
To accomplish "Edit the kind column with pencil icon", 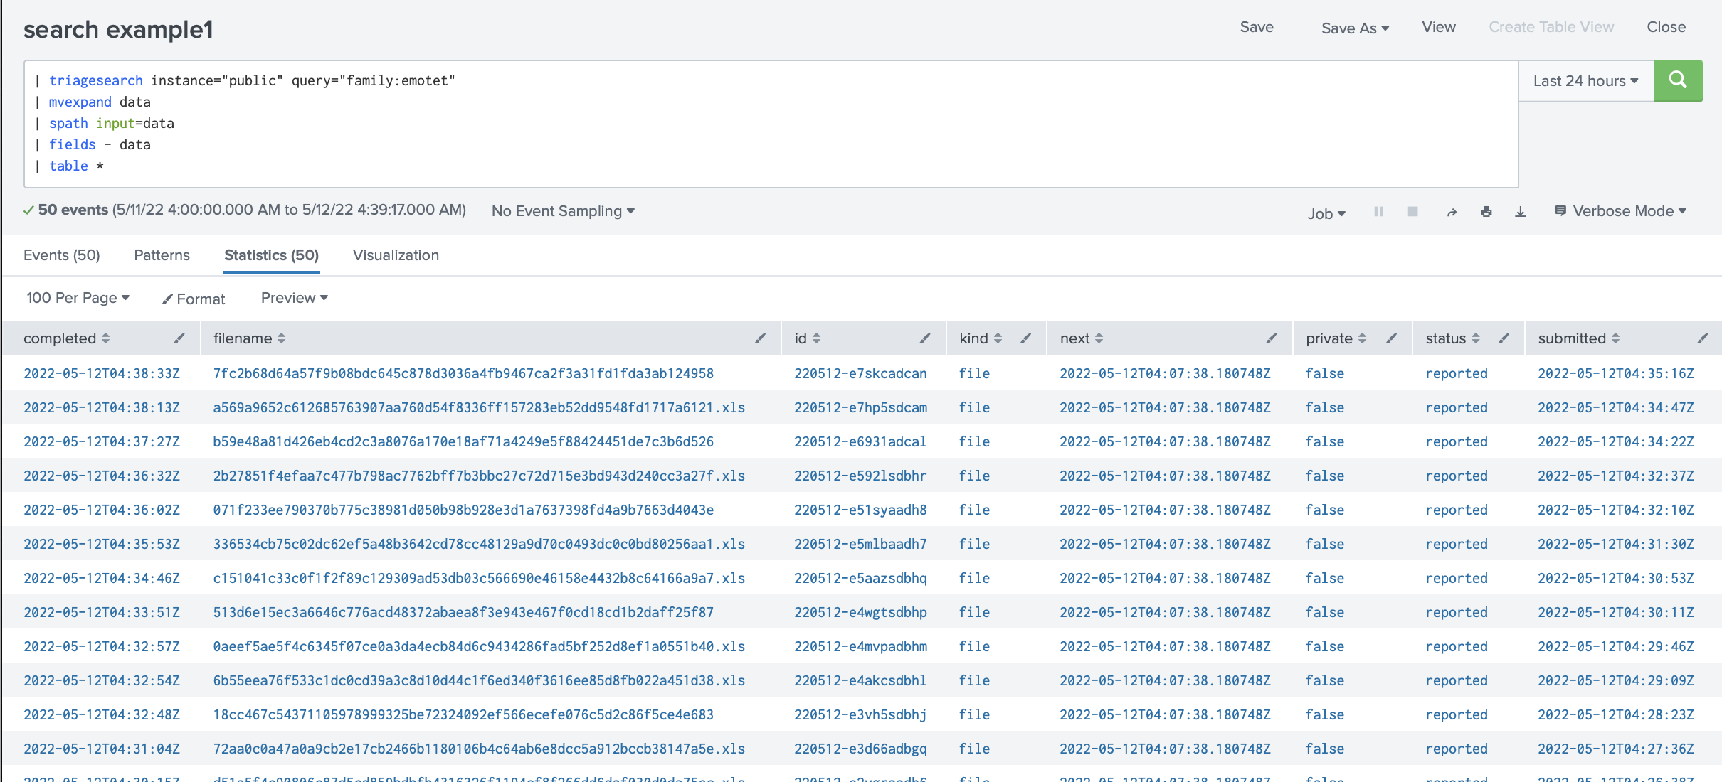I will (1025, 338).
